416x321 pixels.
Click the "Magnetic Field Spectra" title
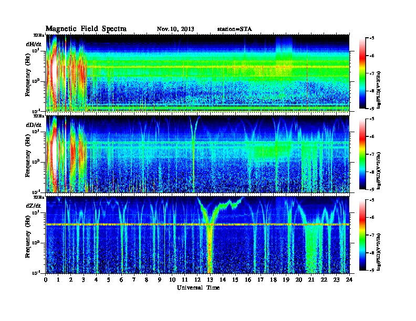click(86, 29)
